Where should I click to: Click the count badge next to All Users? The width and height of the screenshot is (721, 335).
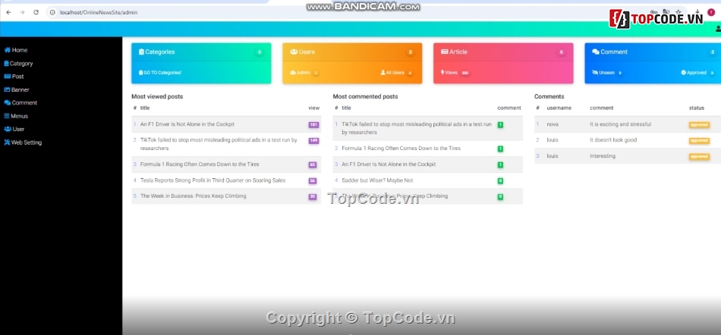coord(410,73)
